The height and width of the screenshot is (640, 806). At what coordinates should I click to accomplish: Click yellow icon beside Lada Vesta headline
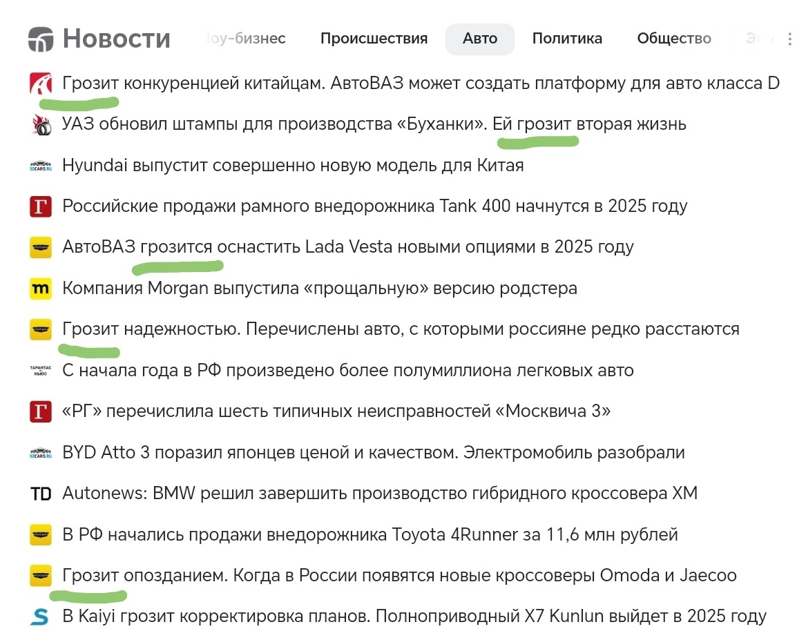[x=41, y=247]
